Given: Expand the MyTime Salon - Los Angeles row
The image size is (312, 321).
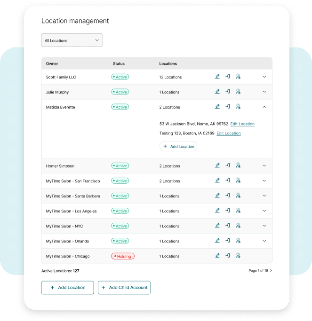Looking at the screenshot, I should tap(264, 211).
